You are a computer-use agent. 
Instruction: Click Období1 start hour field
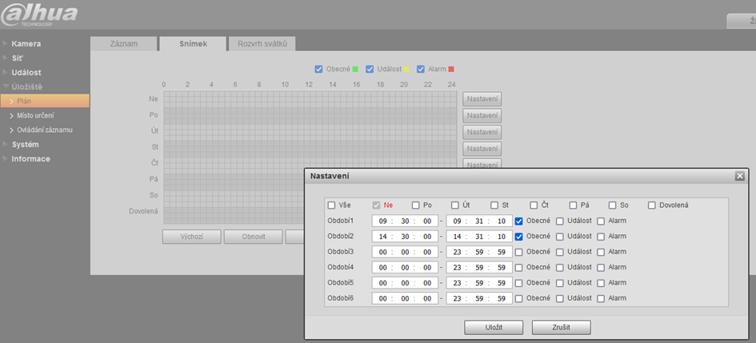[x=383, y=221]
